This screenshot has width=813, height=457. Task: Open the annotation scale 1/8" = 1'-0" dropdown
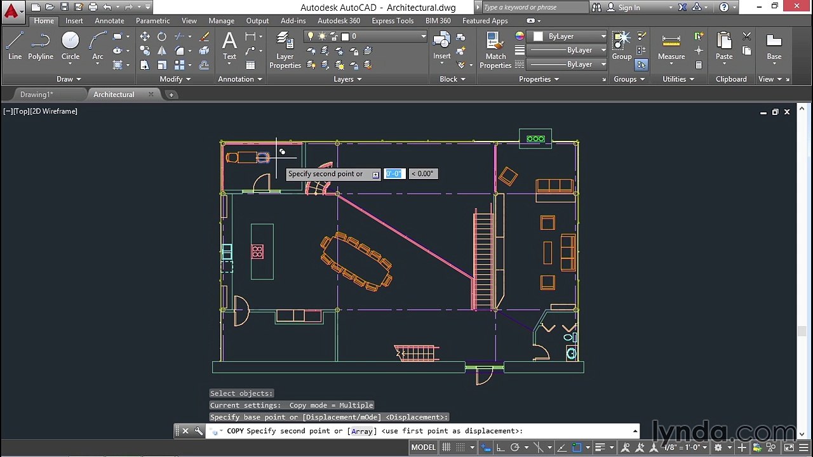tap(686, 447)
